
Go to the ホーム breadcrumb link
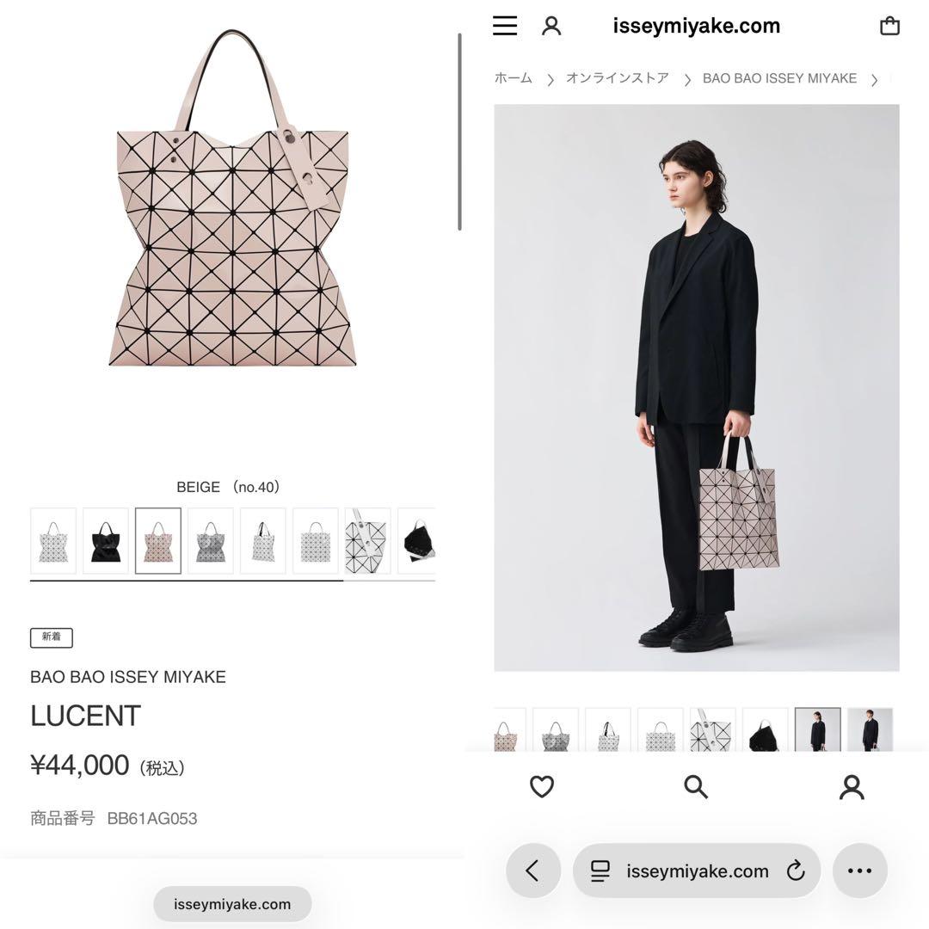(513, 78)
